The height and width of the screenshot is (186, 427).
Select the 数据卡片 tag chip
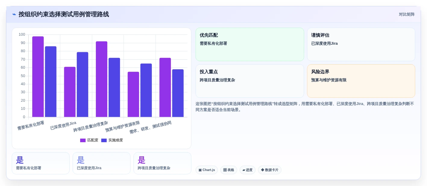pyautogui.click(x=270, y=170)
